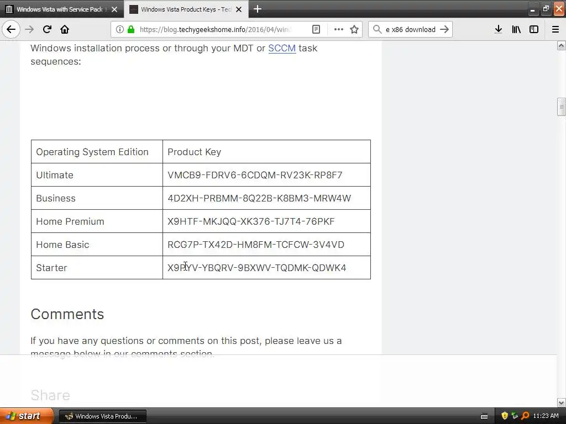
Task: Open the Firefox home page
Action: coord(65,29)
